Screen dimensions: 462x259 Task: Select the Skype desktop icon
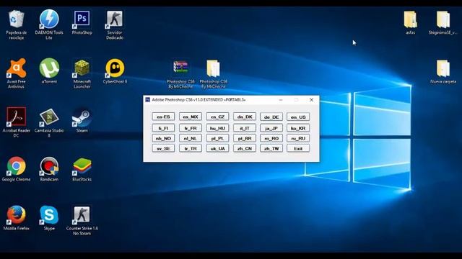click(49, 218)
